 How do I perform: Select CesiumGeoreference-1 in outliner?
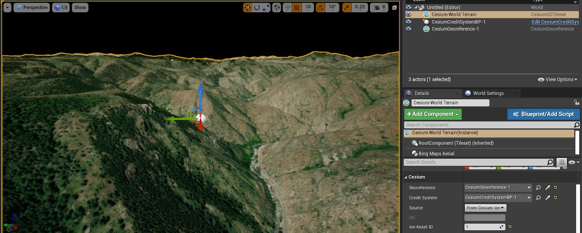[x=455, y=29]
